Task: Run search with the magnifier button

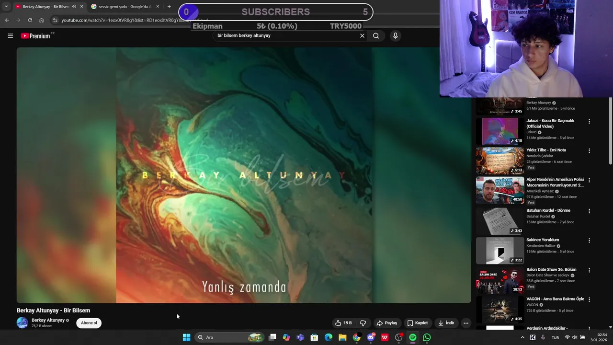Action: pyautogui.click(x=376, y=35)
